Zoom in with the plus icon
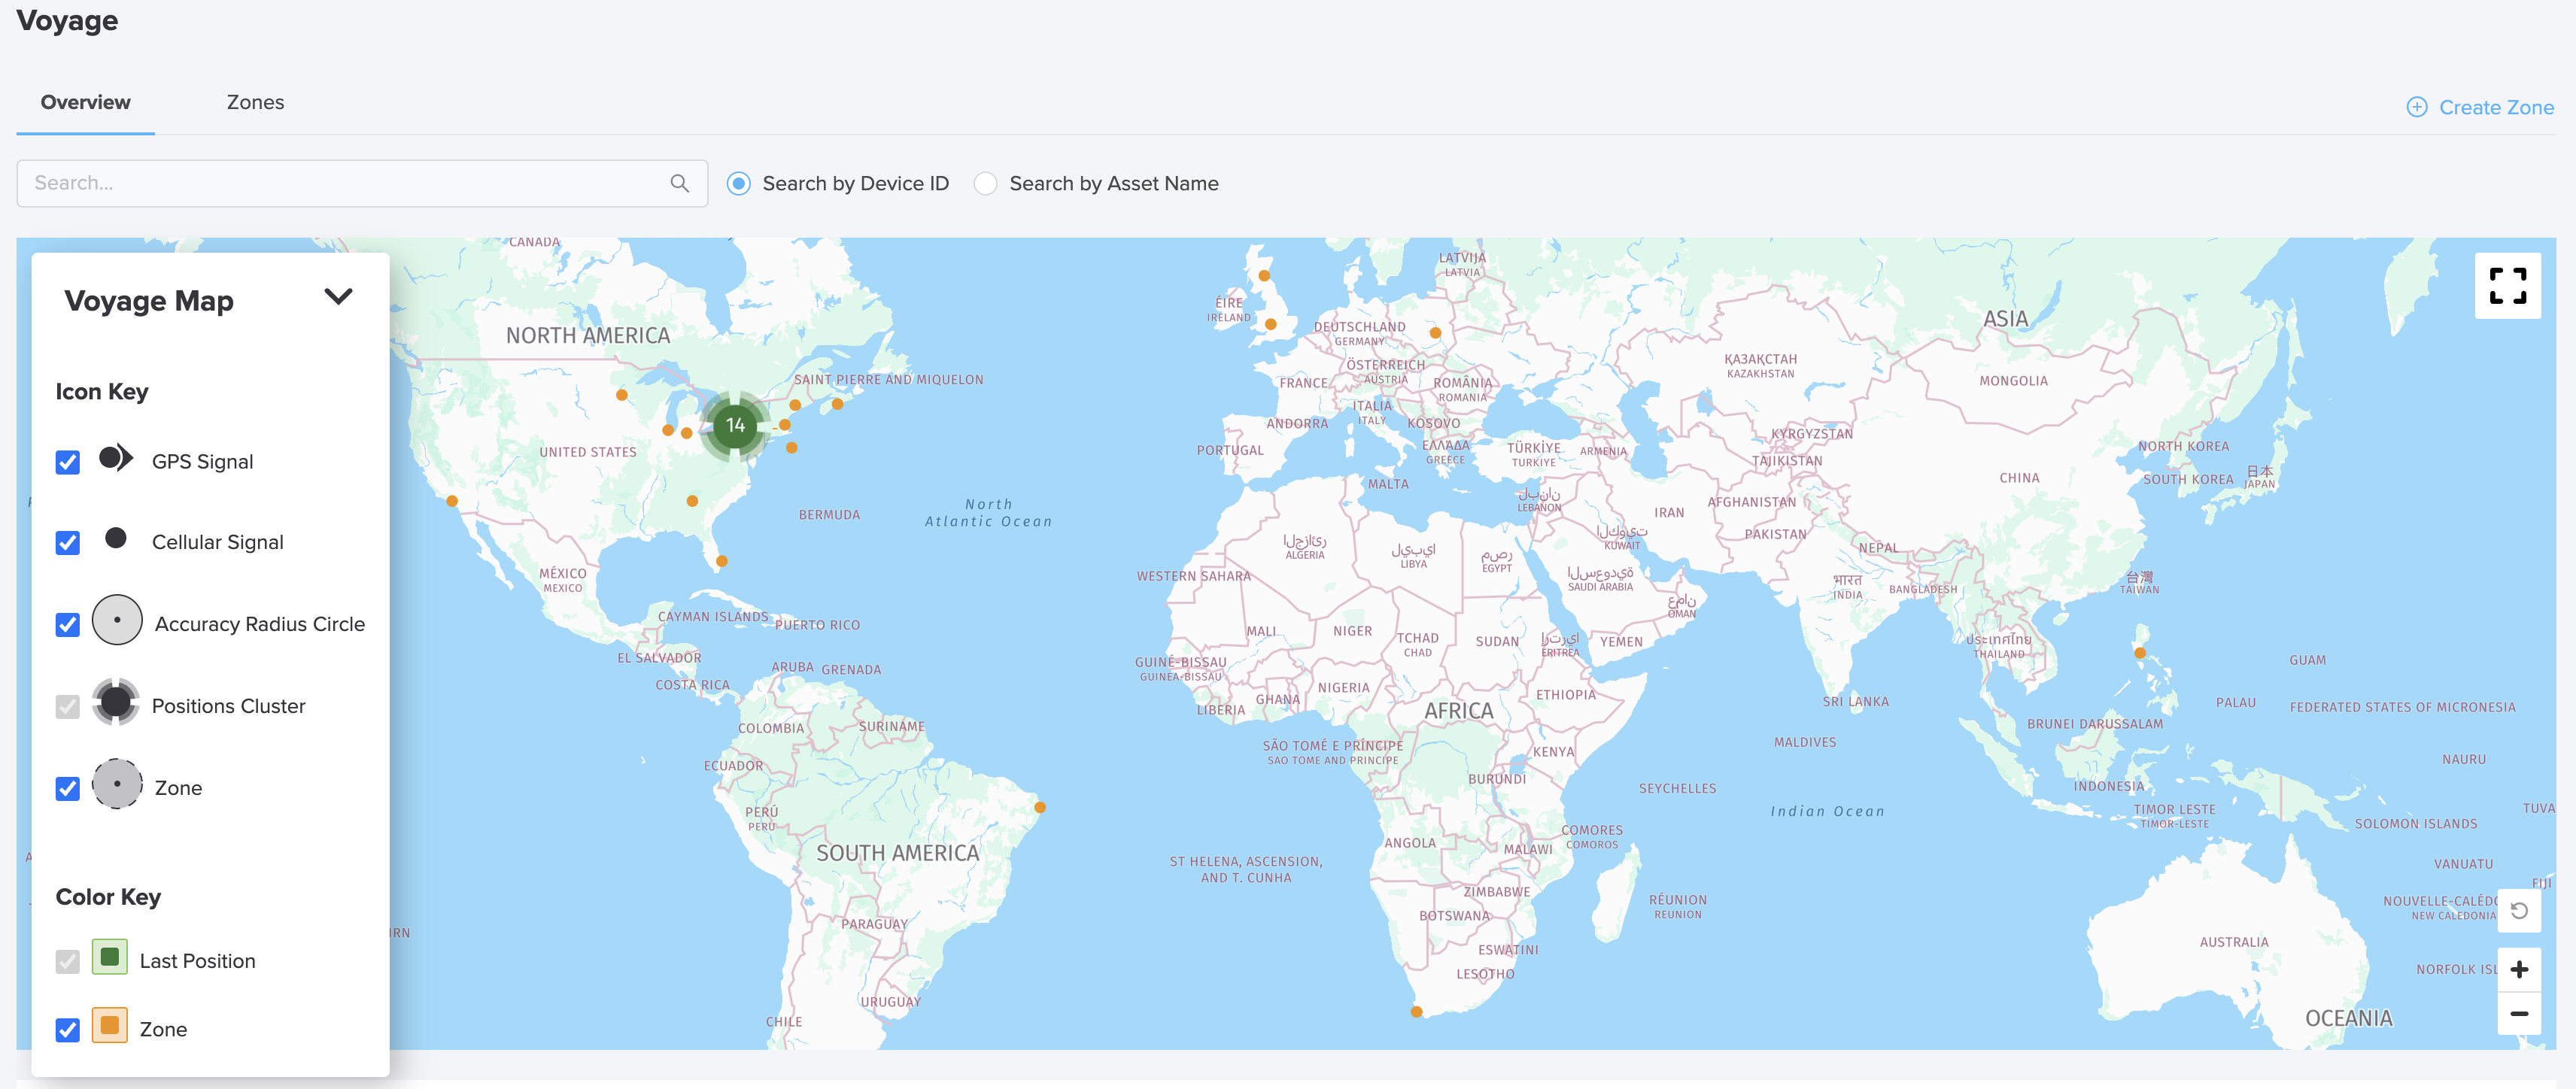This screenshot has height=1089, width=2576. pos(2518,969)
